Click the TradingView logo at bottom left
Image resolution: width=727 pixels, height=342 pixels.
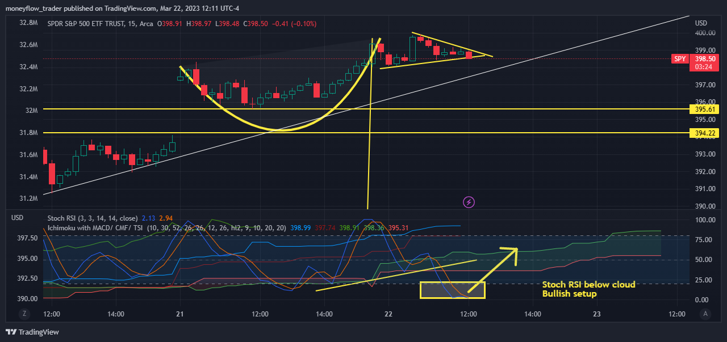coord(32,332)
